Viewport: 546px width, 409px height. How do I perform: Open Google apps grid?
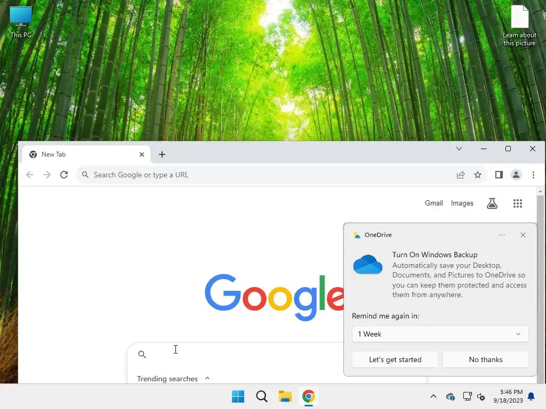517,203
